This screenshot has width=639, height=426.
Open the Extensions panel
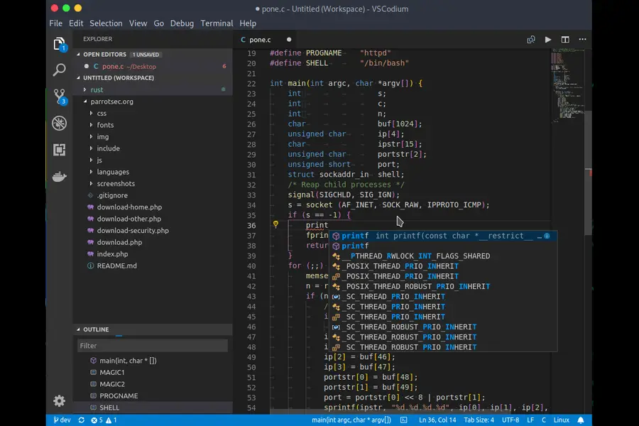(60, 148)
